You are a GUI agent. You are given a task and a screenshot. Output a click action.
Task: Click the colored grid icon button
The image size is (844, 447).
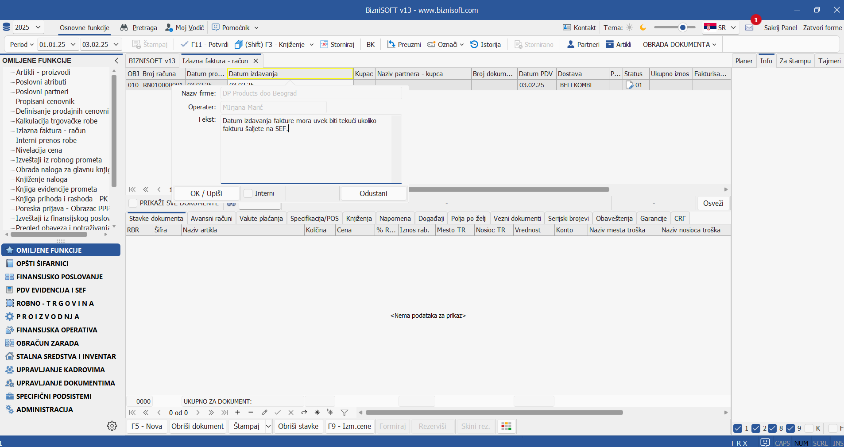pos(506,426)
